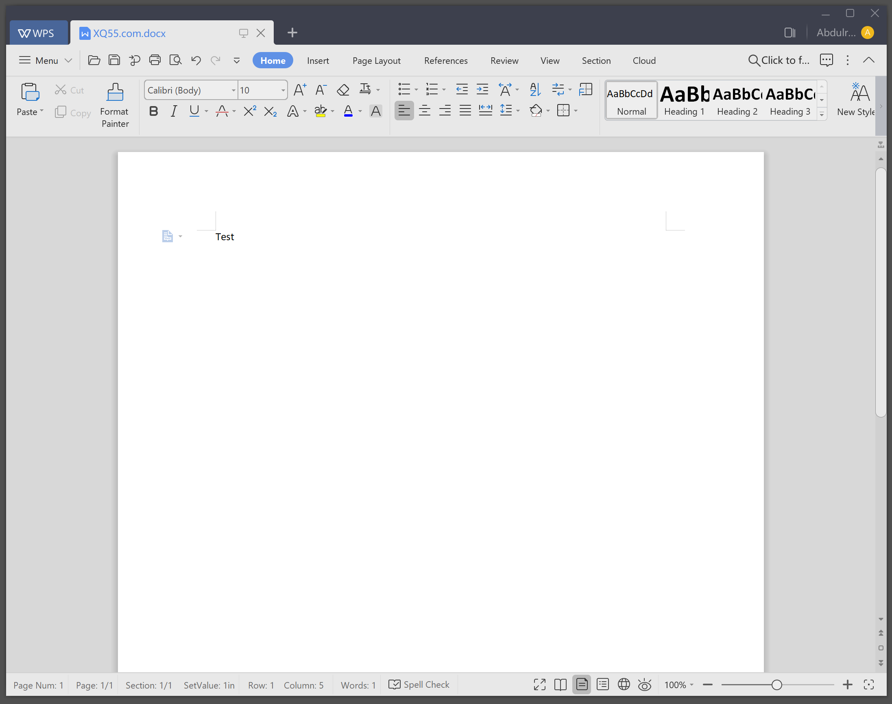Apply Superscript formatting

pos(249,111)
